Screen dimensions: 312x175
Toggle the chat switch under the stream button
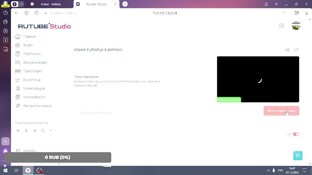click(x=296, y=134)
